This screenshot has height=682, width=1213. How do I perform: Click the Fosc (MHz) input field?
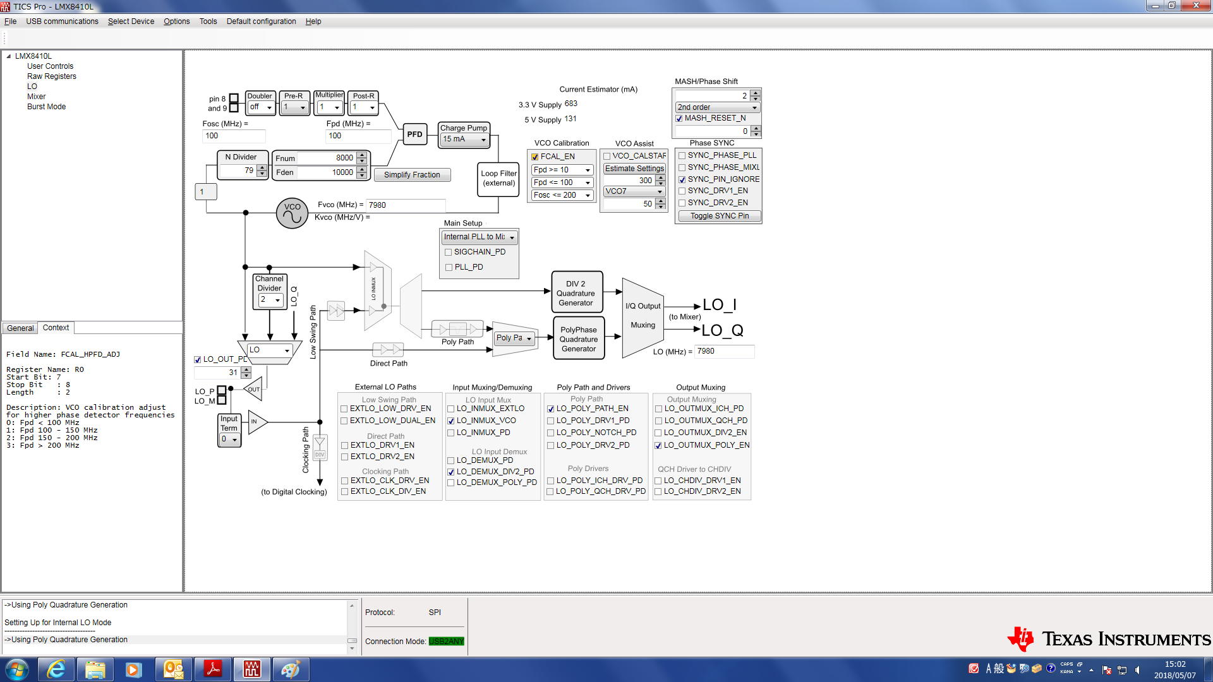(234, 136)
